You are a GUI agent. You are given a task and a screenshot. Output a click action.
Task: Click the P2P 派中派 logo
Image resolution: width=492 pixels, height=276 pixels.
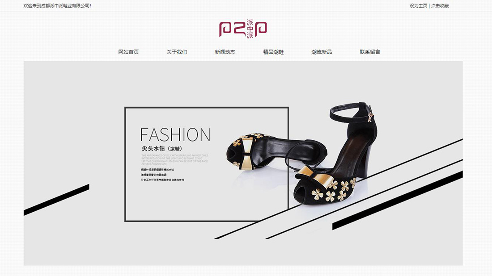(243, 29)
